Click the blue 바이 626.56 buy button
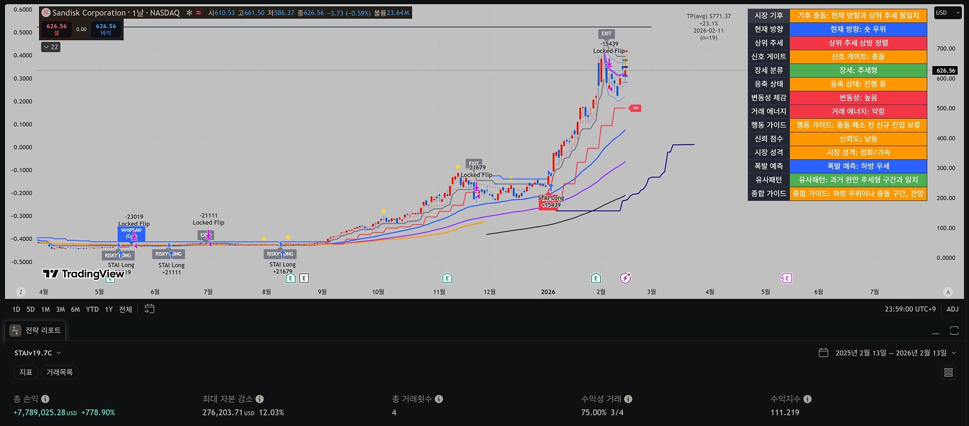969x426 pixels. coord(106,29)
